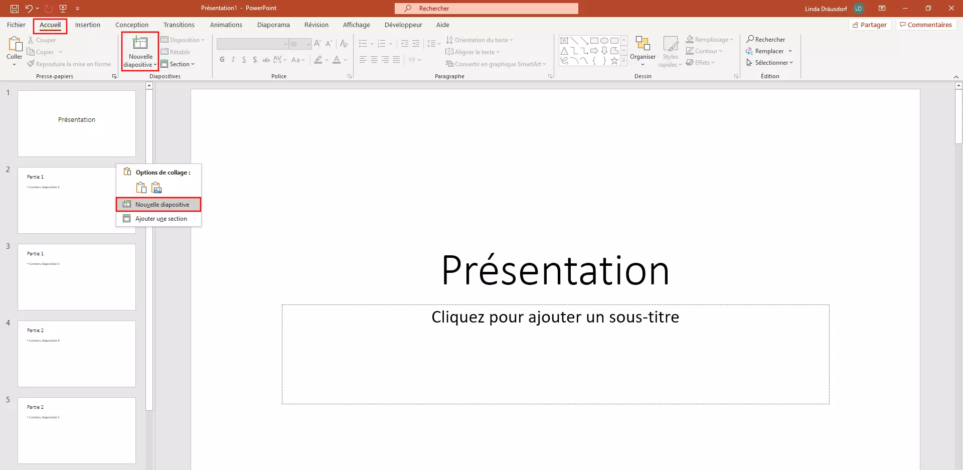Image resolution: width=963 pixels, height=470 pixels.
Task: Open the Organiser dropdown
Action: click(643, 50)
